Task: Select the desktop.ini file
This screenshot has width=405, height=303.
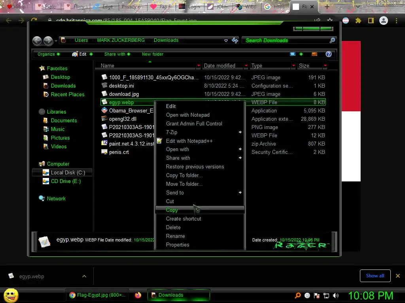Action: tap(213, 86)
